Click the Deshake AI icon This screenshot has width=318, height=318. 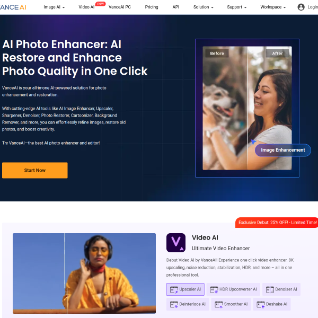261,304
